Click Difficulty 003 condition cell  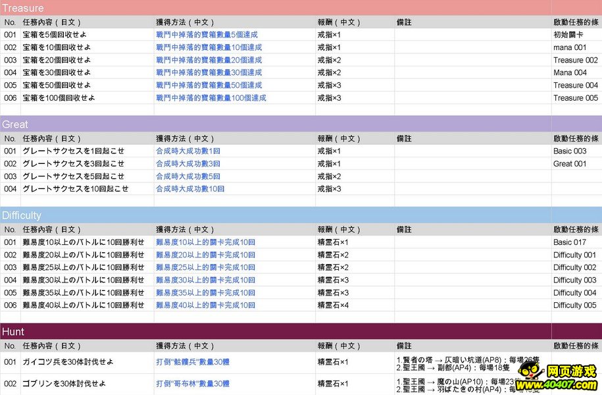(576, 280)
